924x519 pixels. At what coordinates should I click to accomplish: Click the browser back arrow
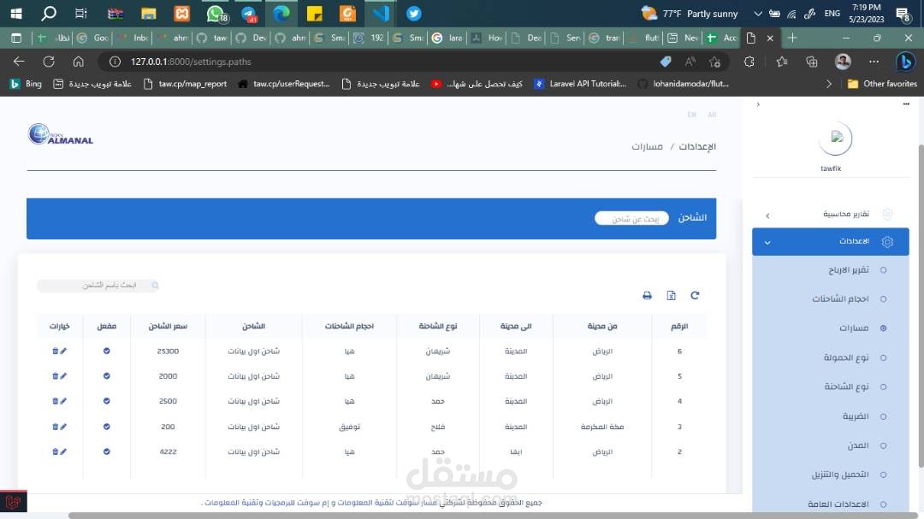click(19, 62)
